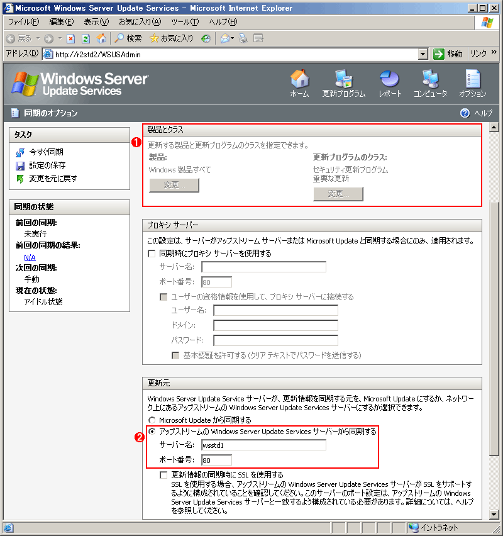
Task: Click the page icon in address bar
Action: [x=48, y=54]
